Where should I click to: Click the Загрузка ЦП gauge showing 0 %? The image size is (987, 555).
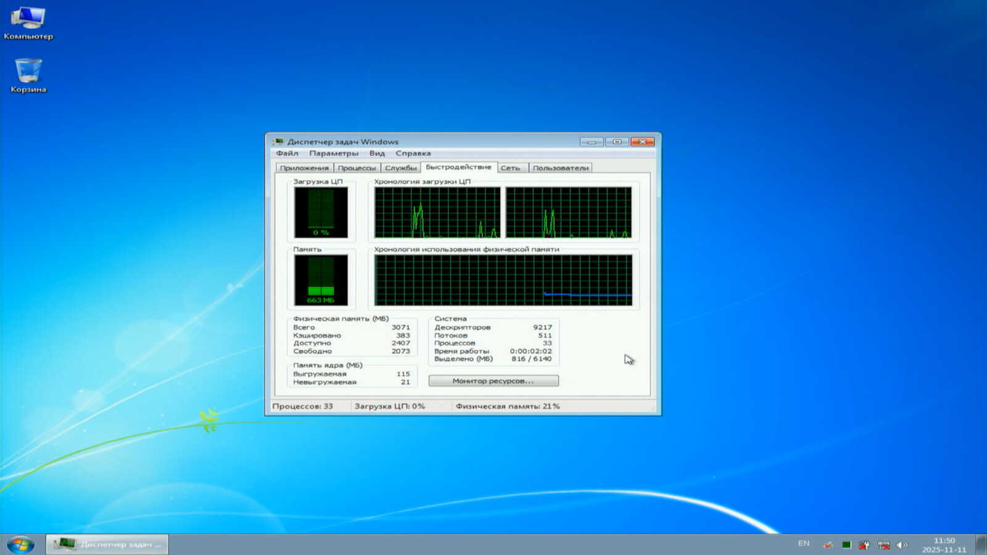(x=321, y=212)
